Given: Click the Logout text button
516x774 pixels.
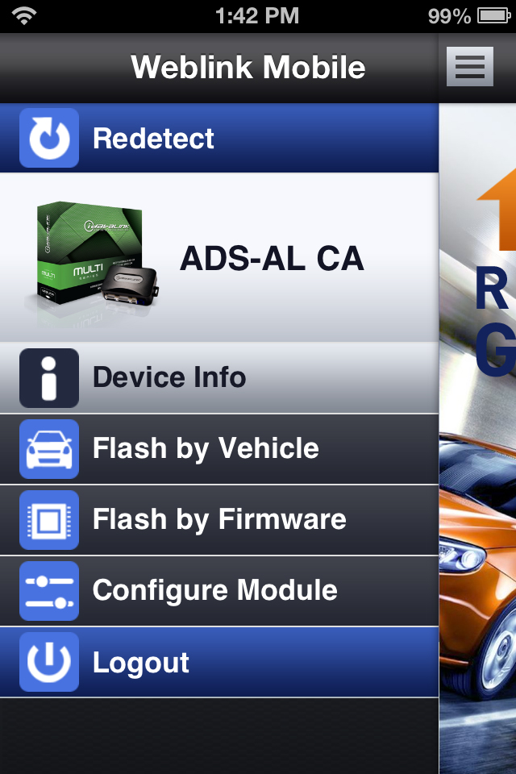Looking at the screenshot, I should (141, 663).
